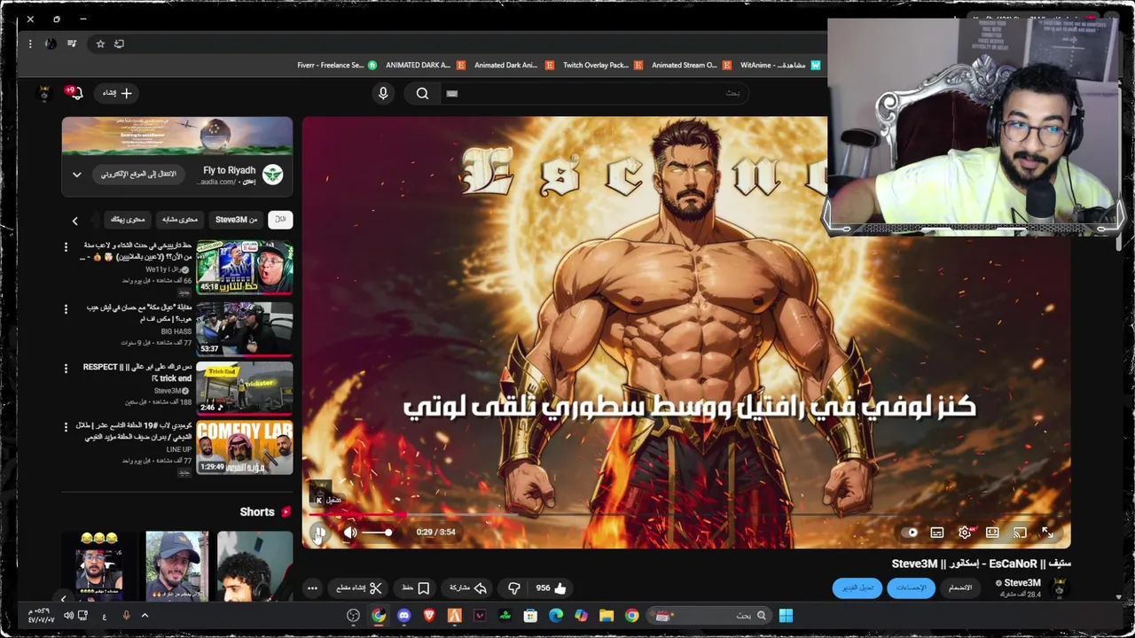Open OBS Studio from the taskbar
The width and height of the screenshot is (1135, 638).
353,616
